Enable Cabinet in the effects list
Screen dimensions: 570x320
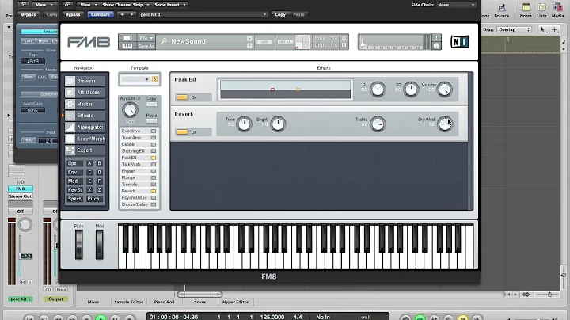click(x=154, y=144)
